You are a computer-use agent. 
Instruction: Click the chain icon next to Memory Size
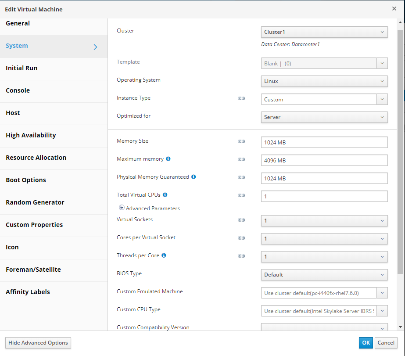point(241,141)
